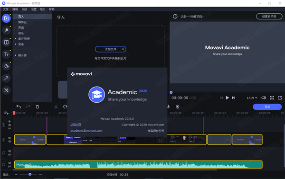This screenshot has width=285, height=179.
Task: Open the 16:9 aspect ratio dropdown
Action: click(252, 98)
